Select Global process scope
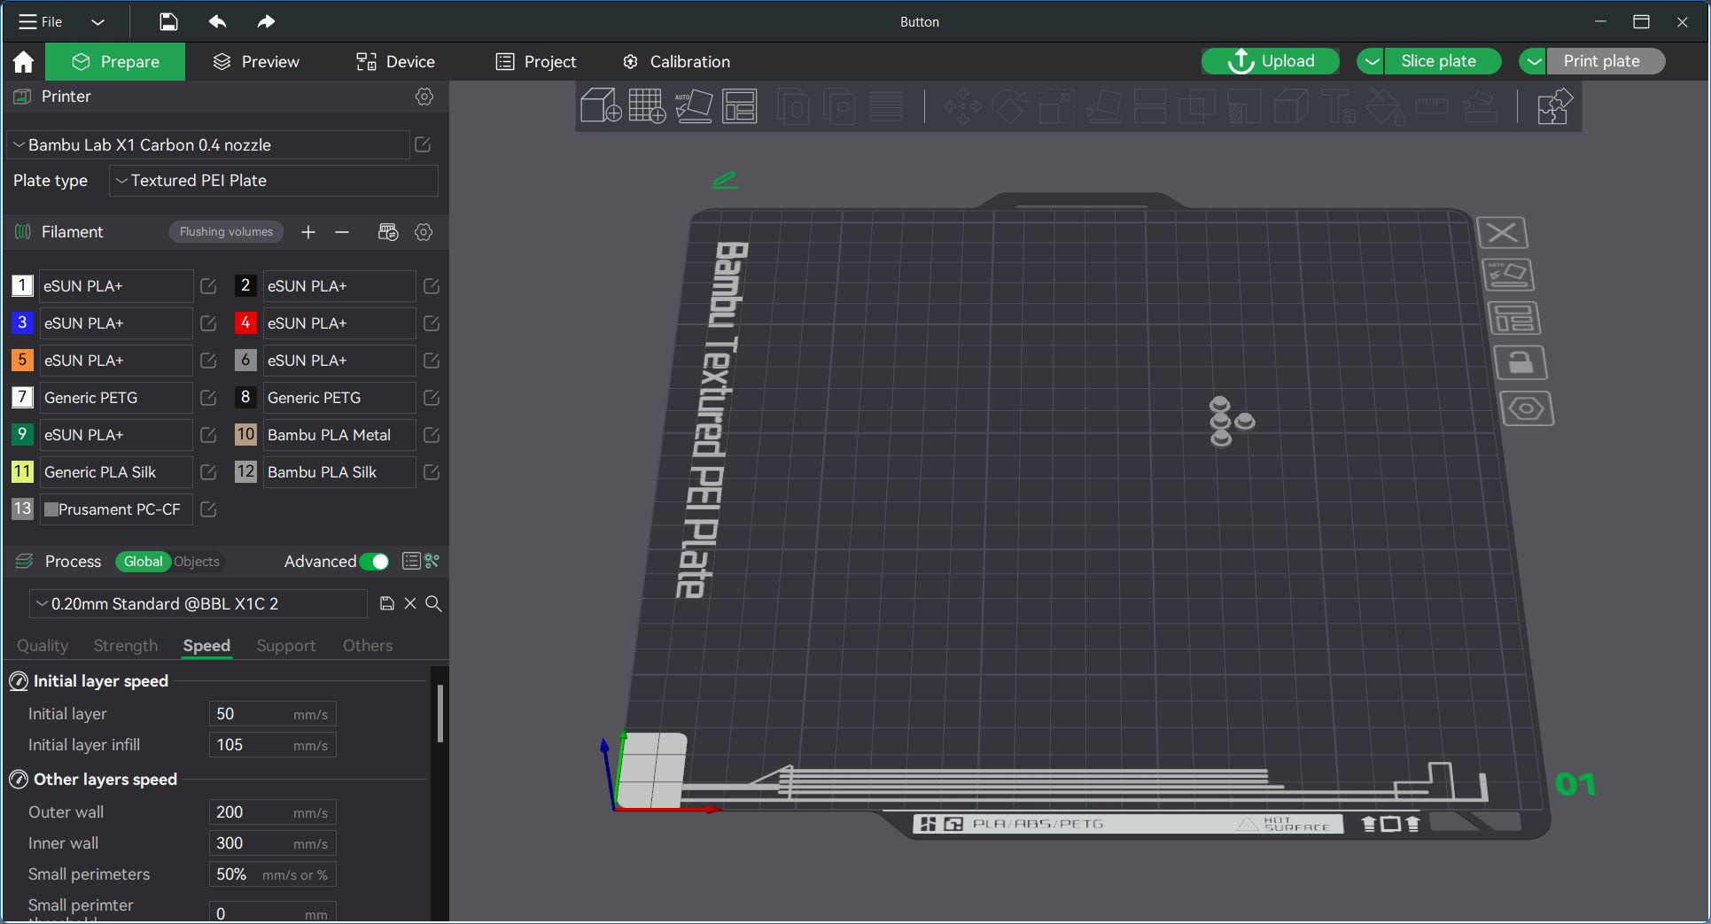The height and width of the screenshot is (924, 1711). 143,562
